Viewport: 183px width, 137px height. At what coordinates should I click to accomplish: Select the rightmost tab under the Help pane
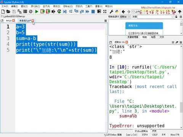162,37
